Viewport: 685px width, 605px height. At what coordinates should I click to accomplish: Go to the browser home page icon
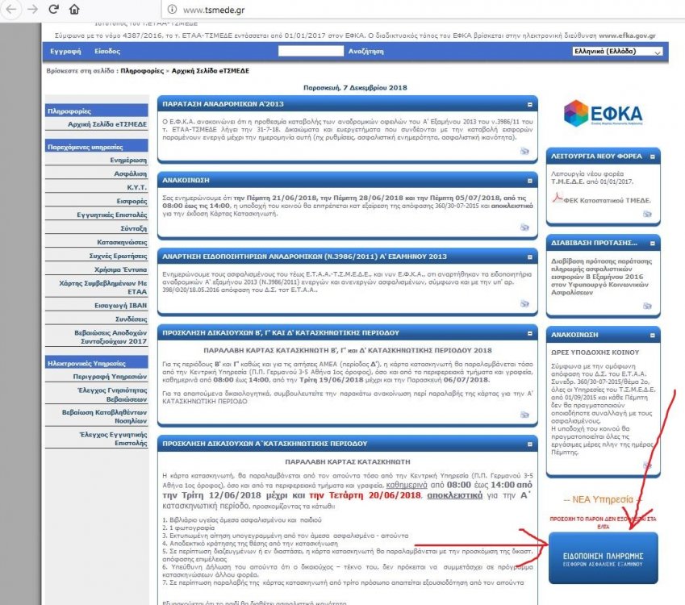(x=74, y=10)
